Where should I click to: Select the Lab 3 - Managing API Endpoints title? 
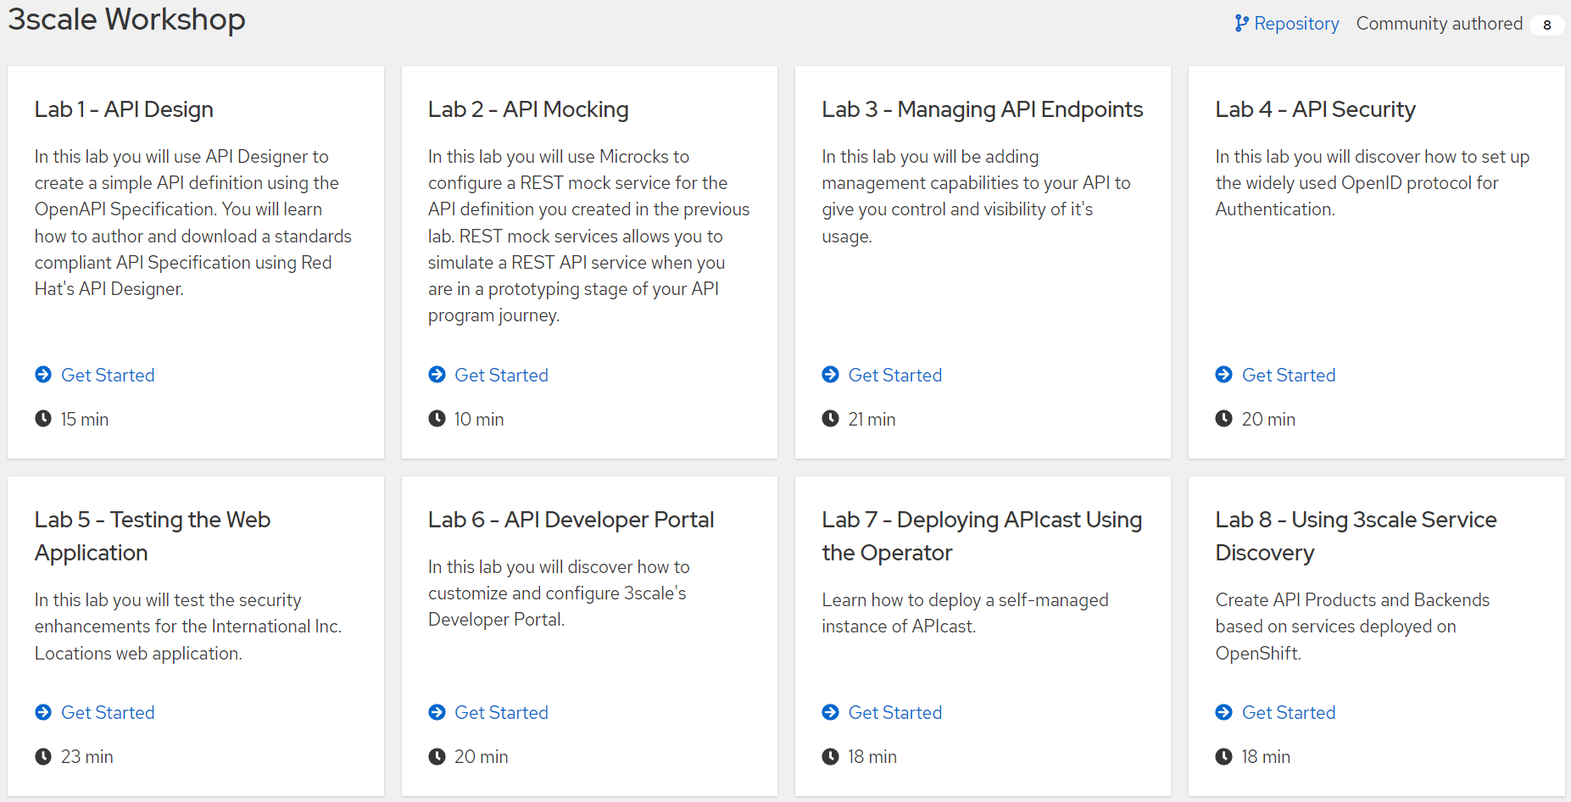983,109
